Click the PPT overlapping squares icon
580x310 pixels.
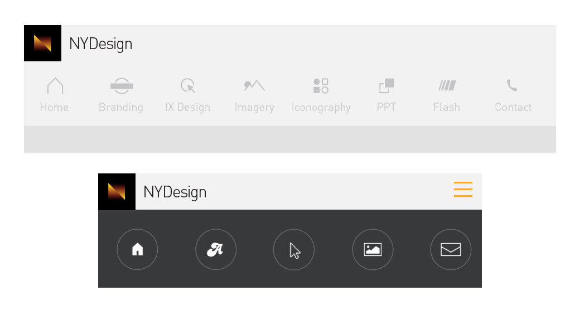point(386,86)
